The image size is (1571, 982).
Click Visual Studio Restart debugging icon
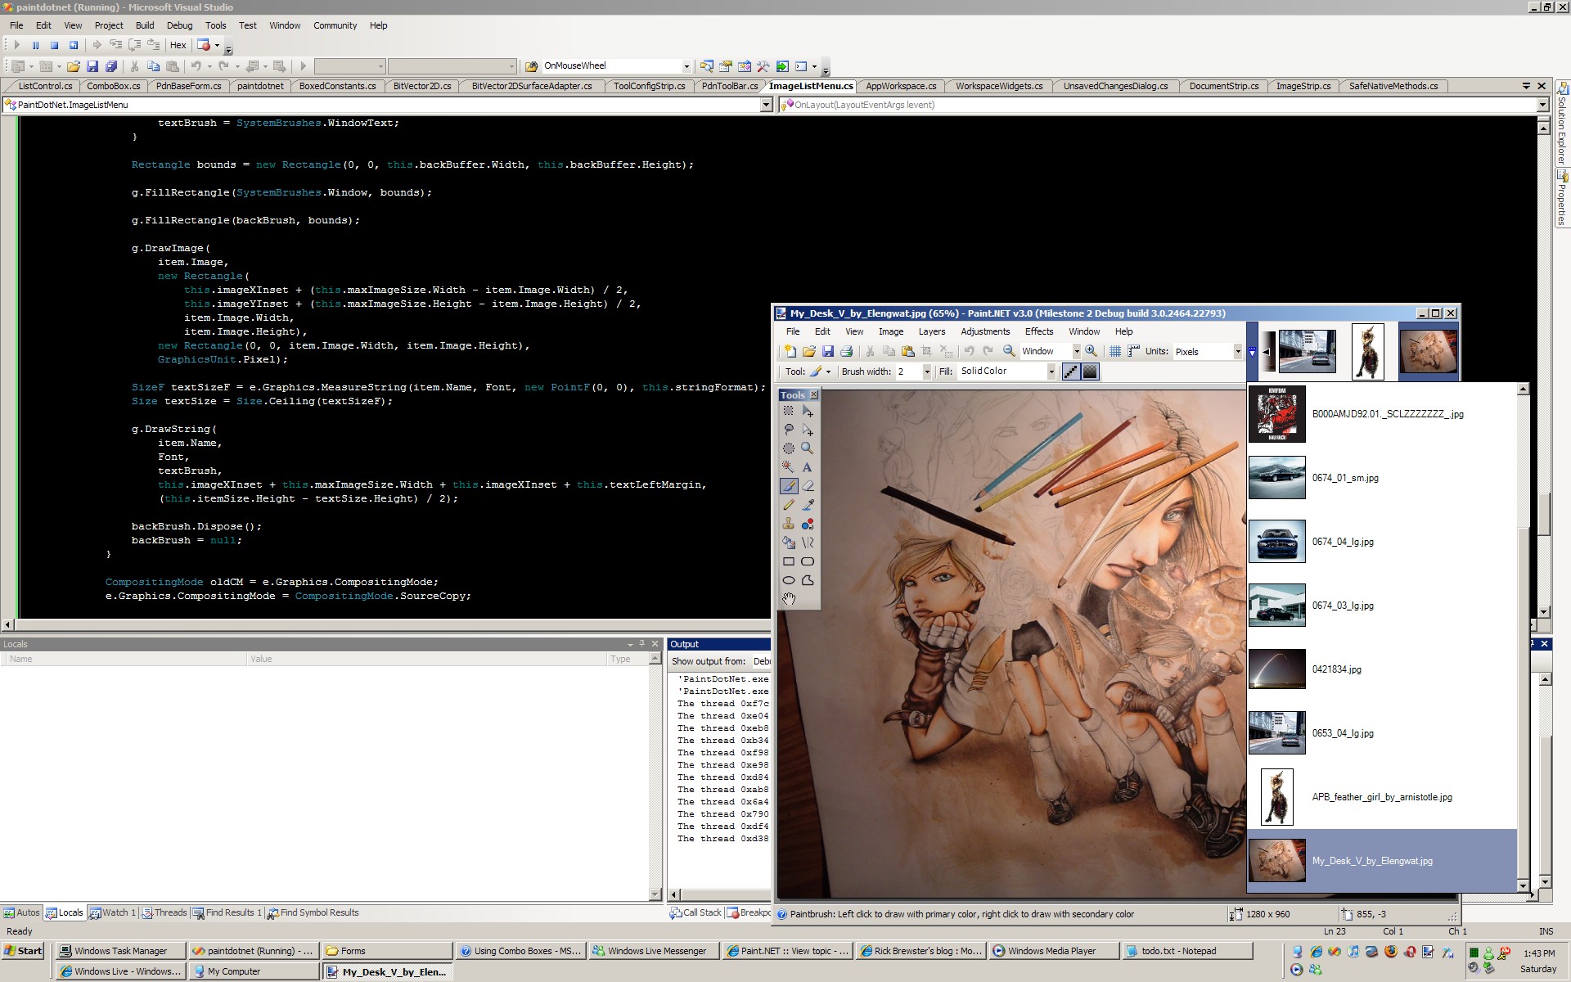[74, 45]
